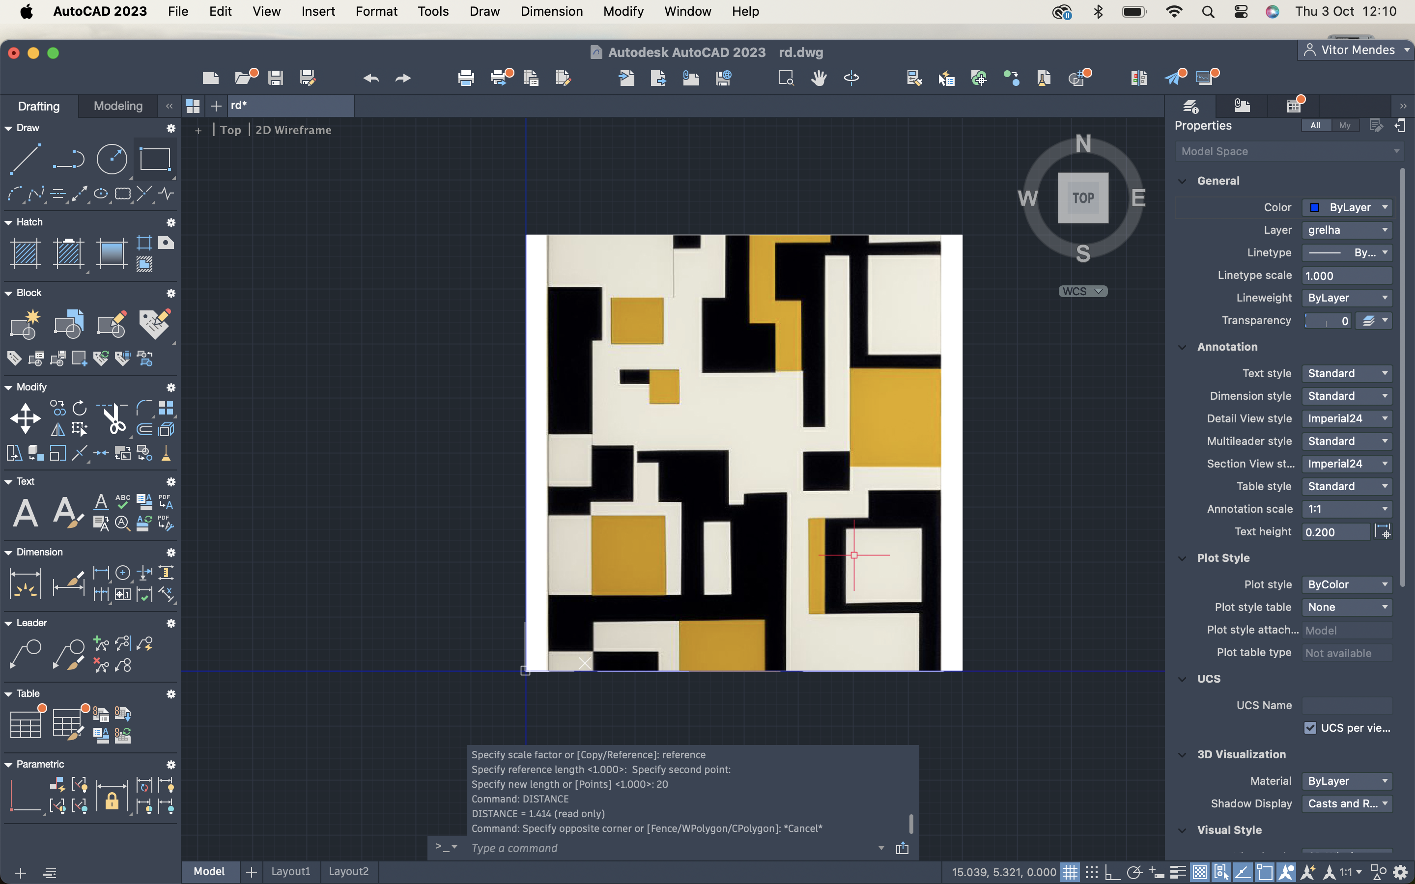This screenshot has height=884, width=1415.
Task: Open the WCS dropdown under ViewCube
Action: [x=1083, y=291]
